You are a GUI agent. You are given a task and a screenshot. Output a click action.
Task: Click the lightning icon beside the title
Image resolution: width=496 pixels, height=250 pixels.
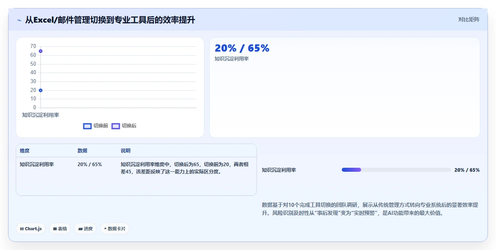[x=19, y=20]
